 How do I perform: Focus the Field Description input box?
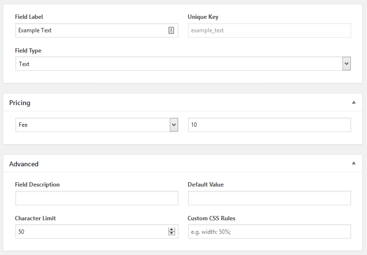(x=97, y=198)
